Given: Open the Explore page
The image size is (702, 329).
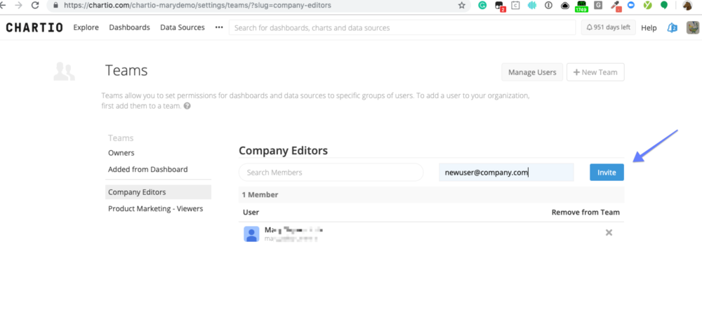Looking at the screenshot, I should 86,27.
